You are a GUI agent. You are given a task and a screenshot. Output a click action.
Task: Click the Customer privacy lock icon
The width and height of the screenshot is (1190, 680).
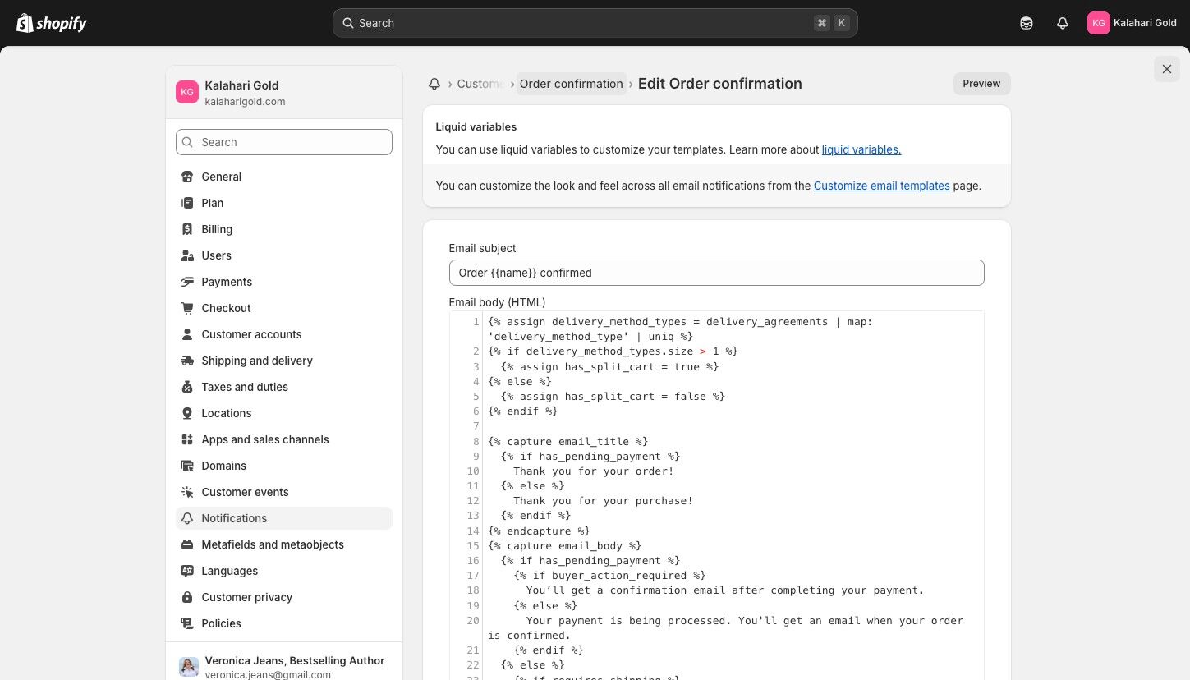(x=187, y=597)
